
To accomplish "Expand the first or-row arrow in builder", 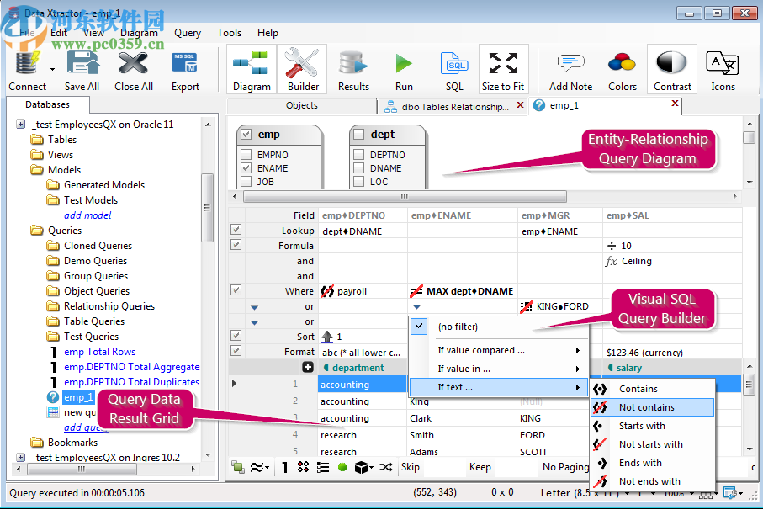I will pos(254,307).
